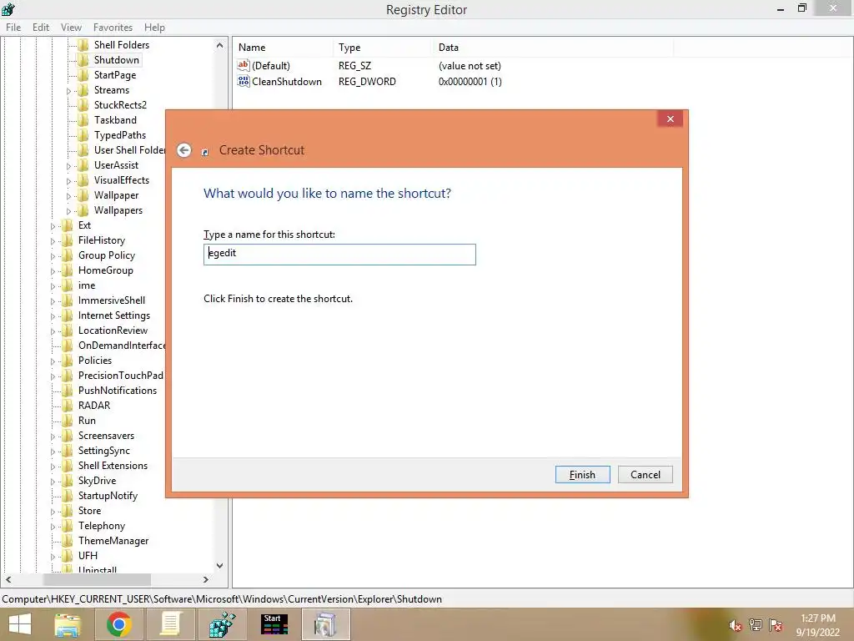
Task: Select the Run folder icon
Action: [67, 421]
